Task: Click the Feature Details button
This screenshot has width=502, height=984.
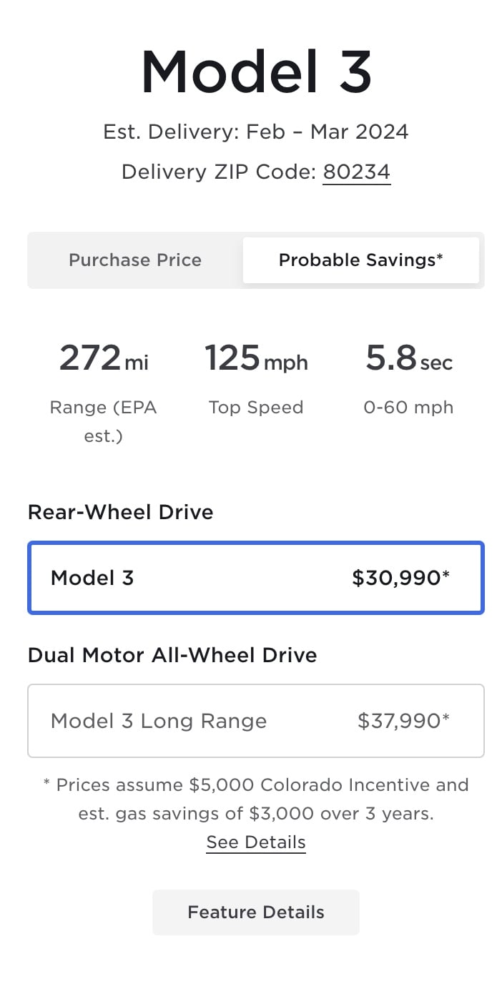Action: 256,912
